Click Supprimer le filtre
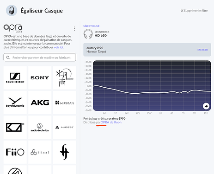The image size is (214, 174). click(194, 11)
